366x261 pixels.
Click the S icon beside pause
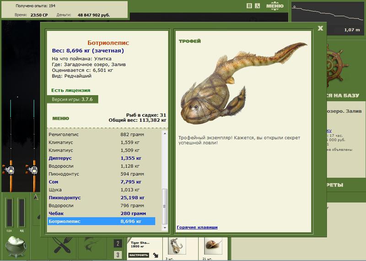pos(258,6)
